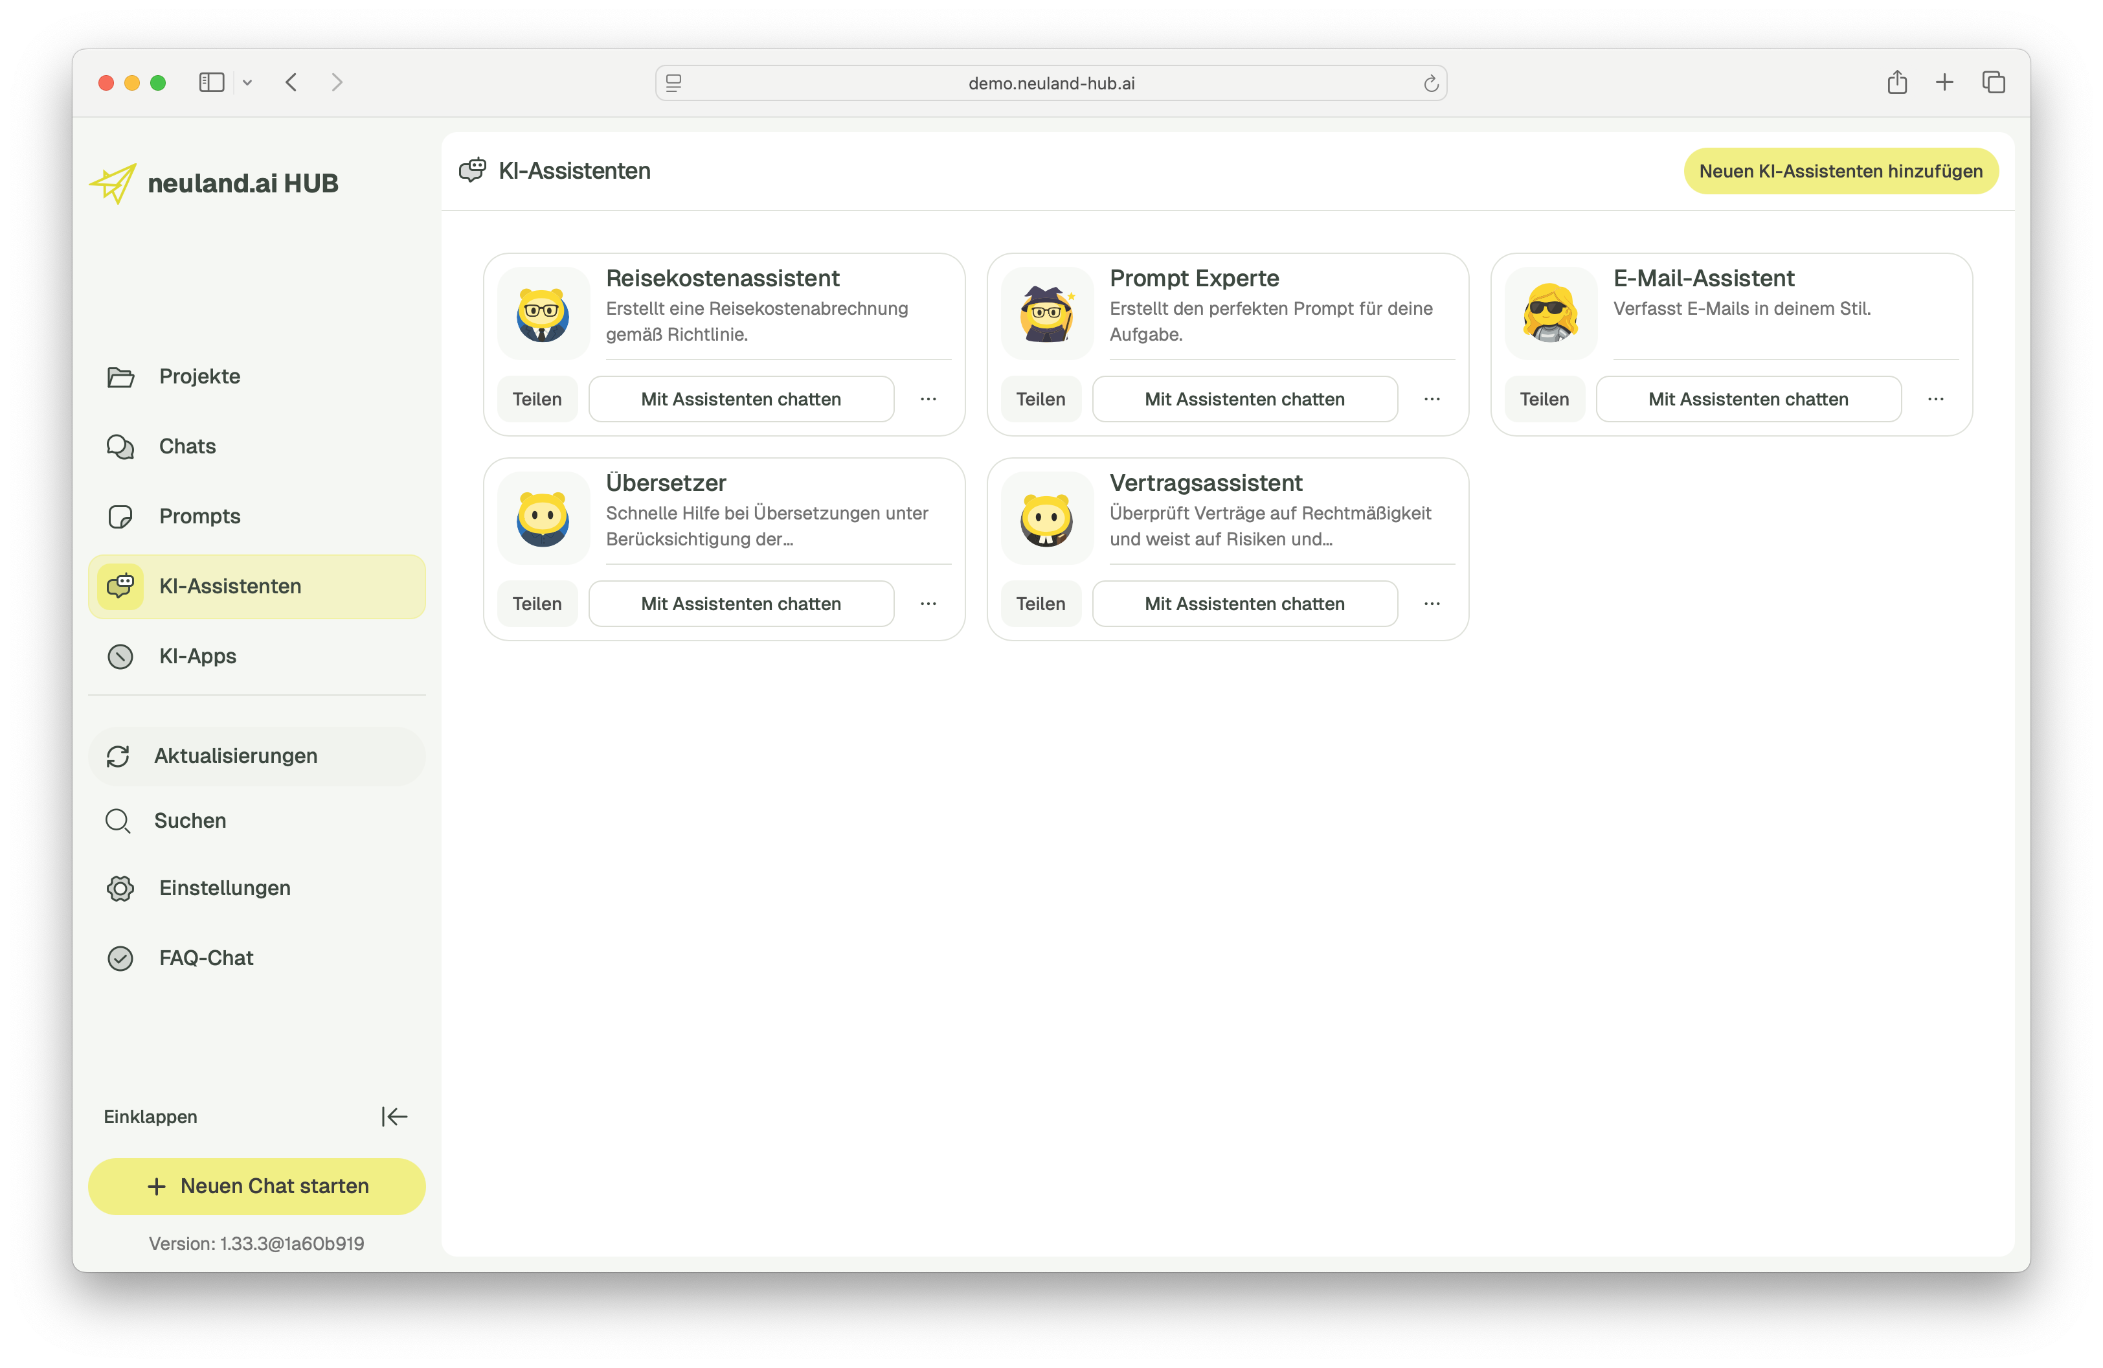Share the Reisekostenassistent via Teilen

point(537,400)
